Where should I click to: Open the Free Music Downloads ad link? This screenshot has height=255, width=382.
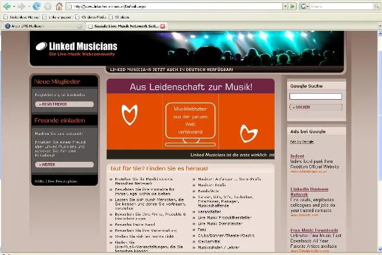pyautogui.click(x=314, y=230)
